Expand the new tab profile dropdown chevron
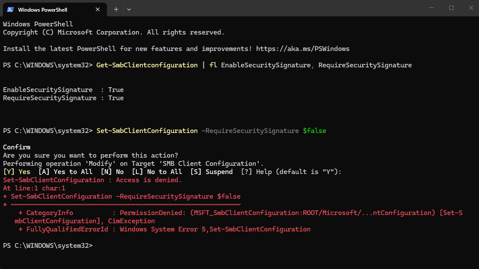 [129, 9]
